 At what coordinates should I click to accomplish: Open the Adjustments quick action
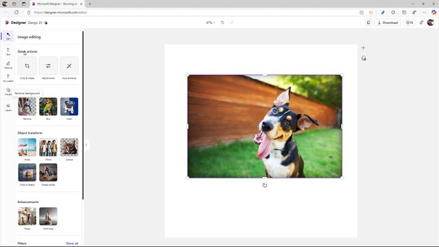[x=48, y=66]
